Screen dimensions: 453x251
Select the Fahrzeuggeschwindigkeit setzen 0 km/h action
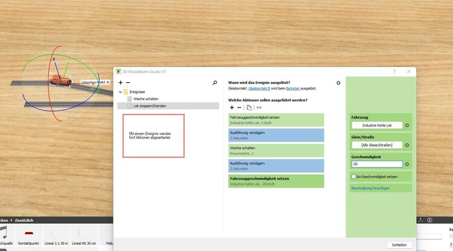[x=276, y=120]
